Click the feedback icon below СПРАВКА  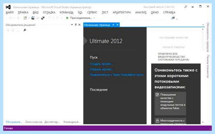click(173, 18)
